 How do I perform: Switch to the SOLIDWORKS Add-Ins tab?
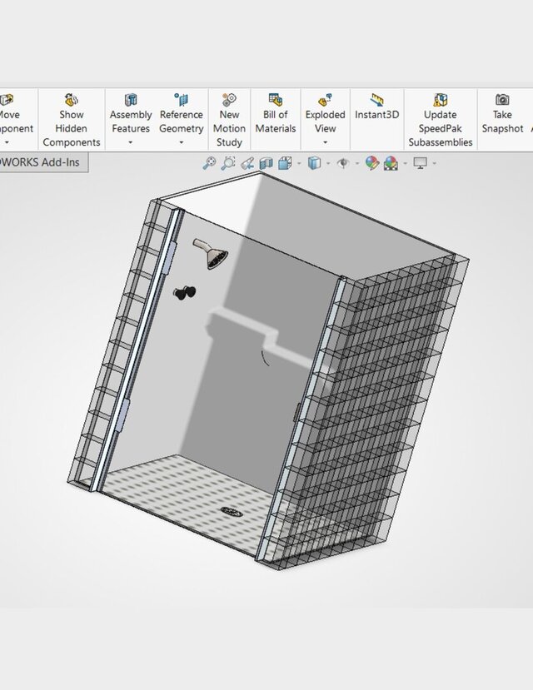[42, 162]
